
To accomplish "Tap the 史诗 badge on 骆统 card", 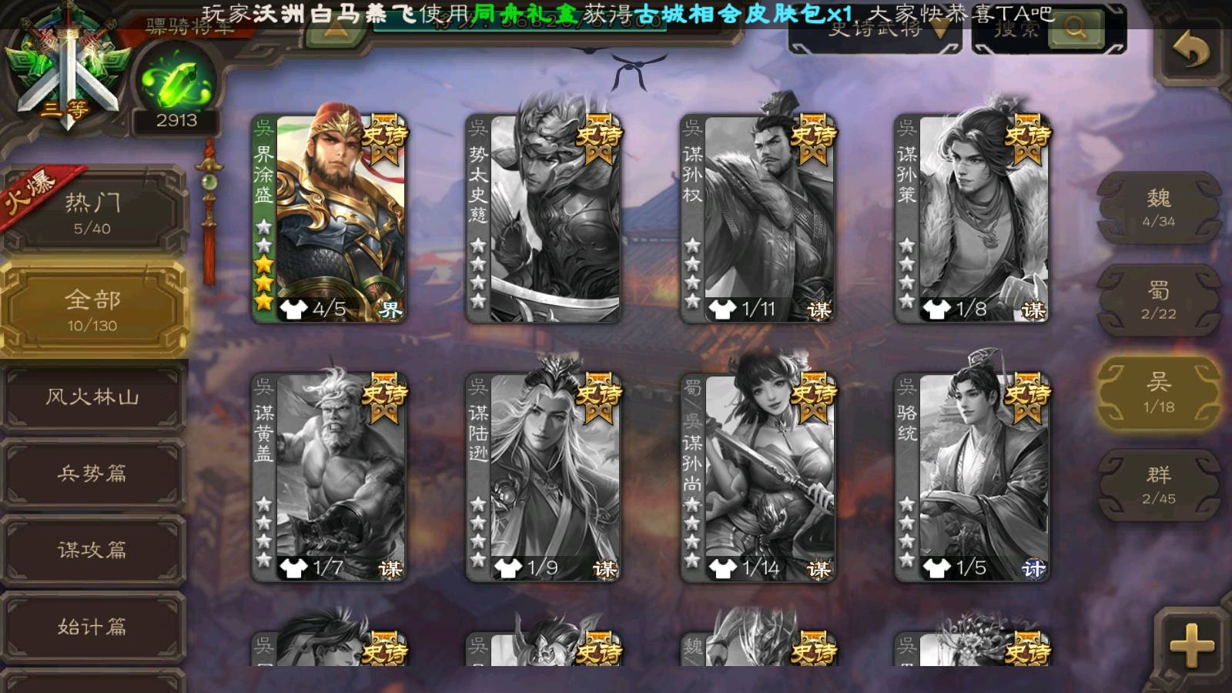I will pos(1027,397).
